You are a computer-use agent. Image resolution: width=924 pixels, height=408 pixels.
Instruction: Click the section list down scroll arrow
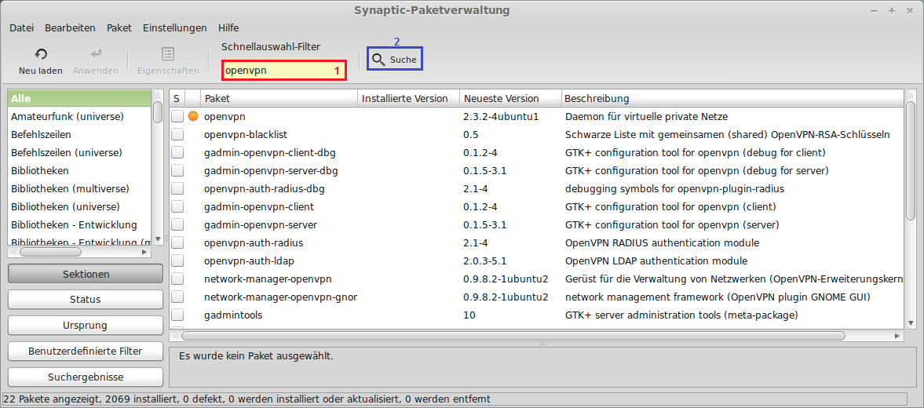pyautogui.click(x=157, y=239)
